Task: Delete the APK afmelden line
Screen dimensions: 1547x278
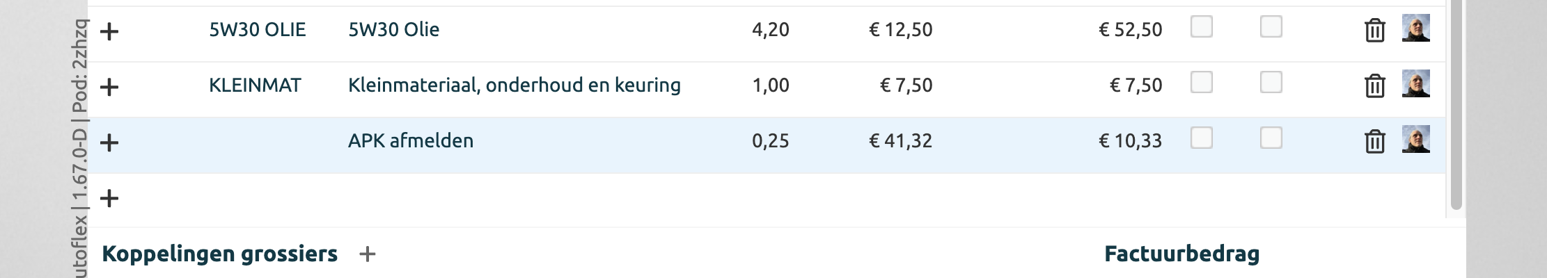Action: 1374,142
